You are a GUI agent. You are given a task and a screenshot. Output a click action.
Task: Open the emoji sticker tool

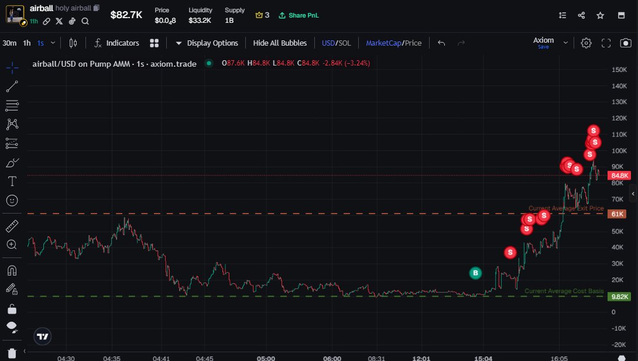pyautogui.click(x=12, y=201)
